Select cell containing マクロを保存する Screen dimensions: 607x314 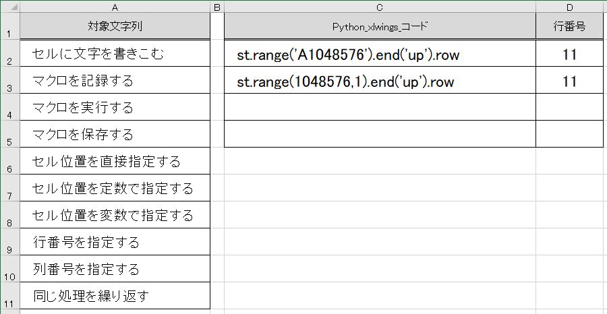[x=115, y=134]
